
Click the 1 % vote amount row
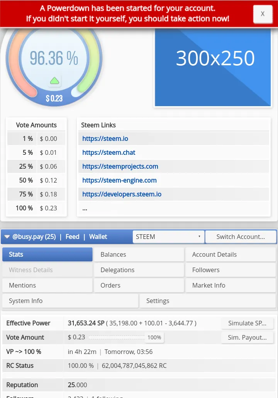point(36,139)
